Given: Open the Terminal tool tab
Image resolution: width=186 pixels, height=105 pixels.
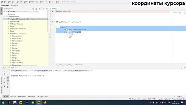Looking at the screenshot, I should (32, 97).
